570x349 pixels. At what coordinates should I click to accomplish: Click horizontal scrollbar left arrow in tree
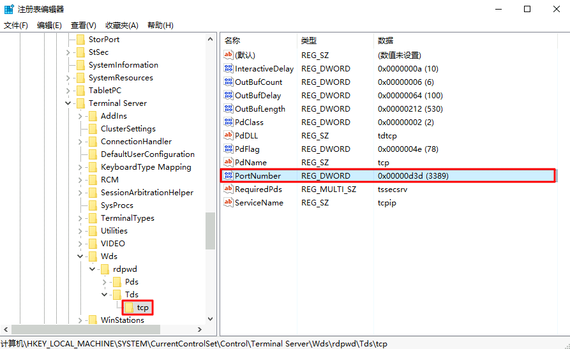6,329
